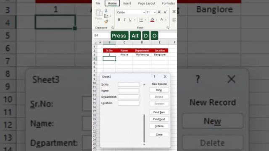Click the Location header cell
The width and height of the screenshot is (269, 151).
click(x=160, y=50)
